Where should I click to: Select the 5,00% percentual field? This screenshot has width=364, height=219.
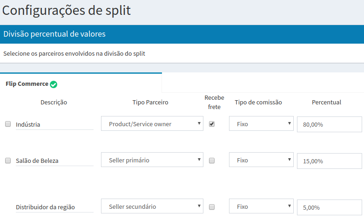[x=329, y=207]
